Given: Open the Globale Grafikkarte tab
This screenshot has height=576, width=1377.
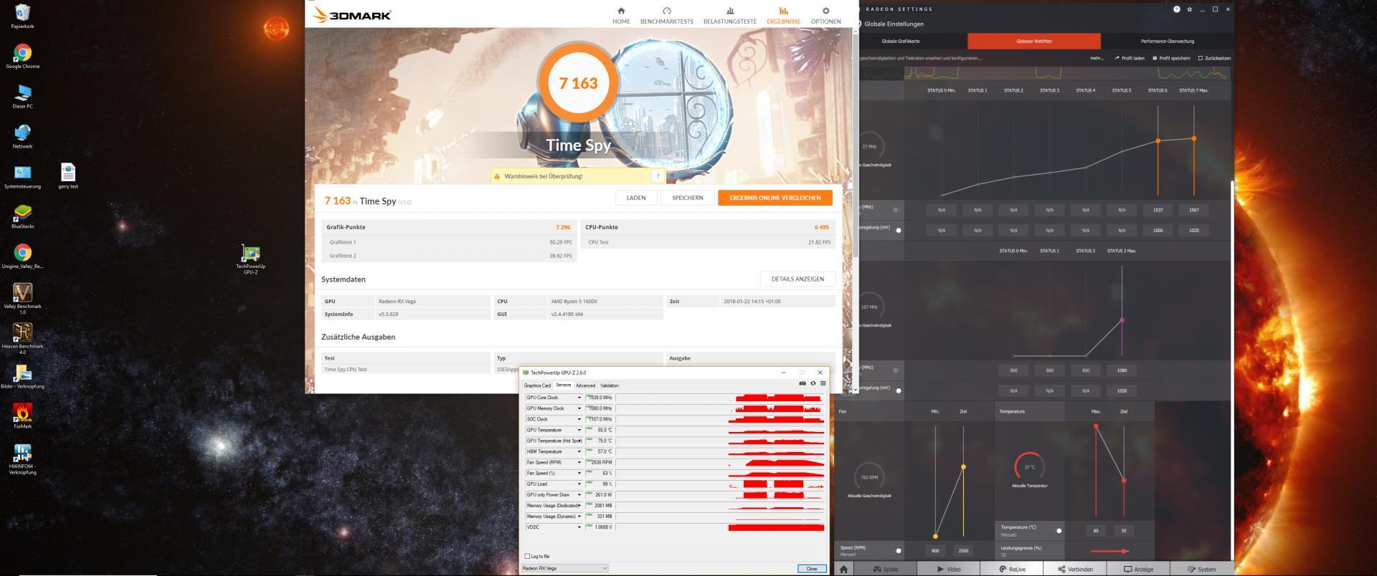Looking at the screenshot, I should [900, 41].
